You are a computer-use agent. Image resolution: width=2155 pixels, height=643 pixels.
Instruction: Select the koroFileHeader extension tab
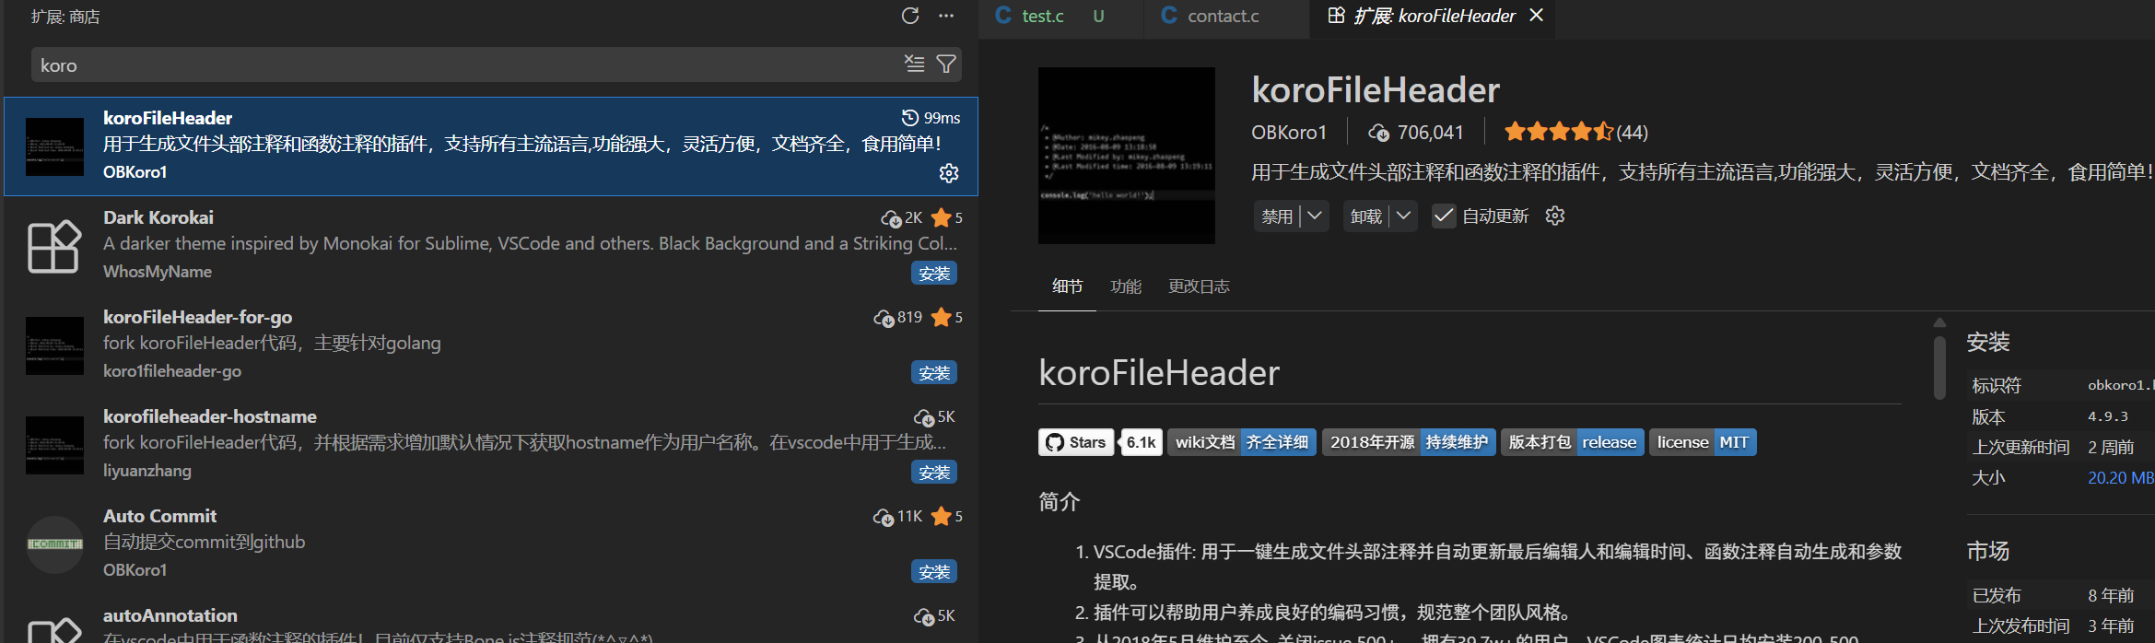[1433, 17]
